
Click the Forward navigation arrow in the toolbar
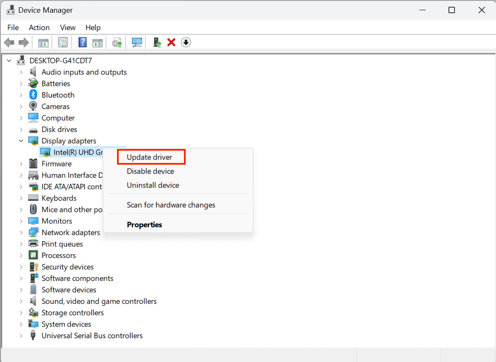(23, 42)
